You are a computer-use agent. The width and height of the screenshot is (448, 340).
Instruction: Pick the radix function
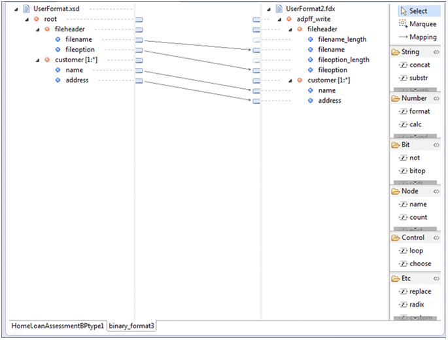412,305
